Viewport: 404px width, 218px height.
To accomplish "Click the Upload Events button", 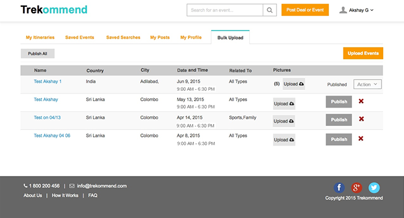I will tap(363, 53).
